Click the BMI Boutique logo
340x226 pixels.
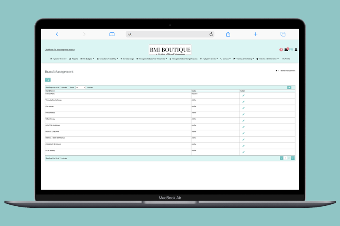click(170, 50)
